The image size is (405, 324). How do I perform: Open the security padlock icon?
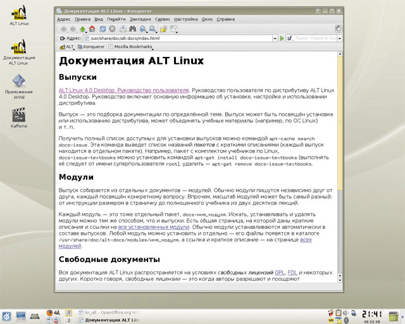pyautogui.click(x=163, y=29)
